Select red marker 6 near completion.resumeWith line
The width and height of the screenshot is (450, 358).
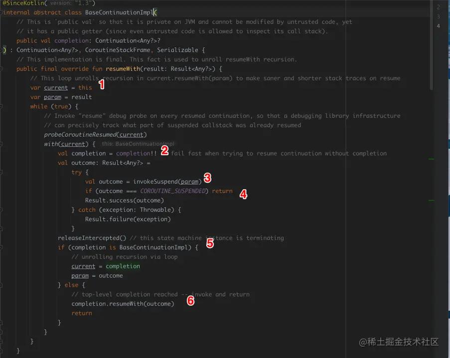pyautogui.click(x=191, y=301)
